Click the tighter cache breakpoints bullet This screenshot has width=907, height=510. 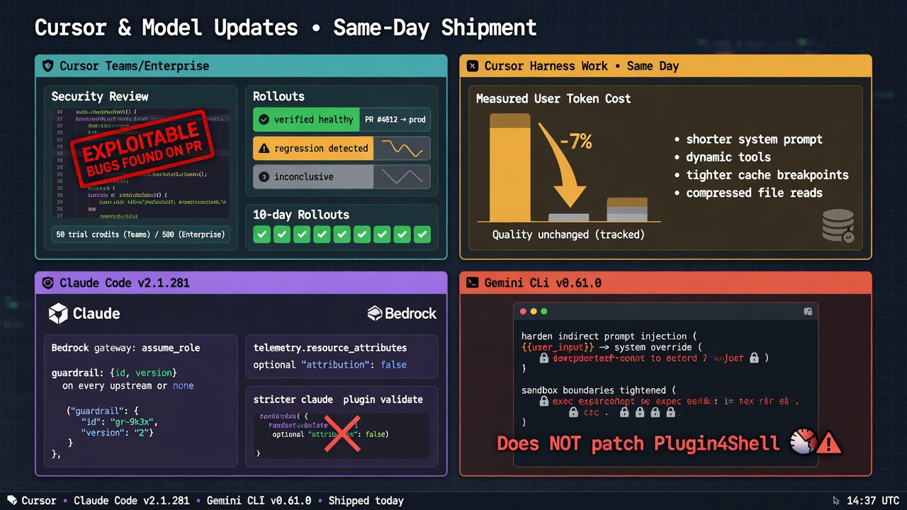(x=762, y=175)
